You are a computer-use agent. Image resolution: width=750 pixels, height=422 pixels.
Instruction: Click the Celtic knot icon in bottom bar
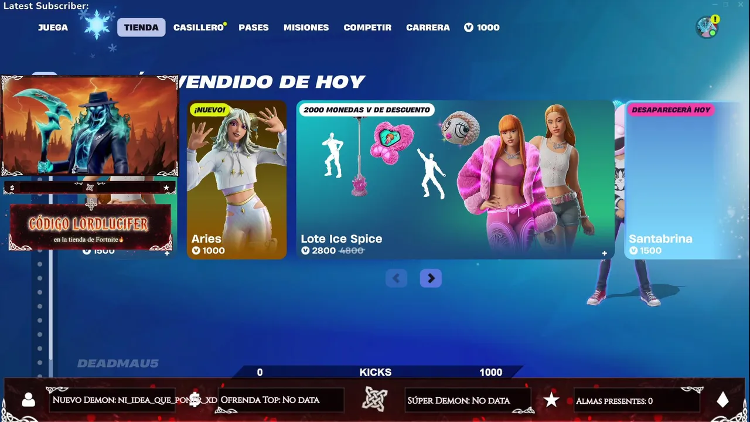coord(374,399)
